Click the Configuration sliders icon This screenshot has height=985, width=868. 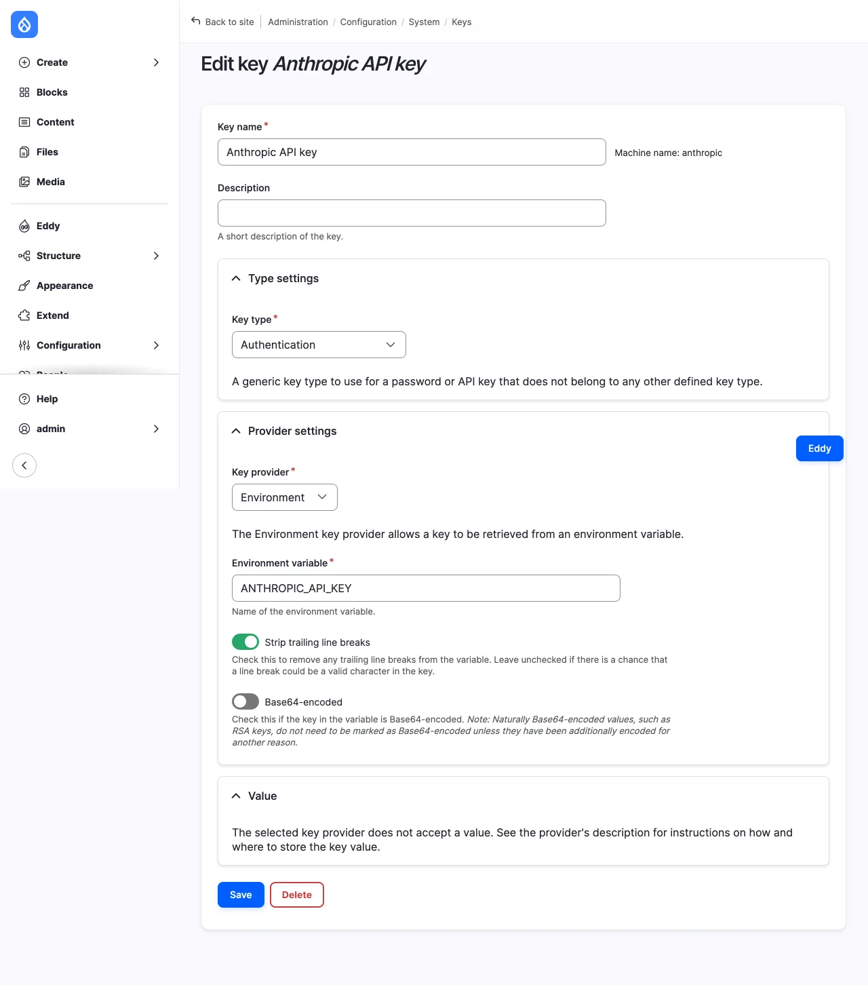(x=24, y=345)
